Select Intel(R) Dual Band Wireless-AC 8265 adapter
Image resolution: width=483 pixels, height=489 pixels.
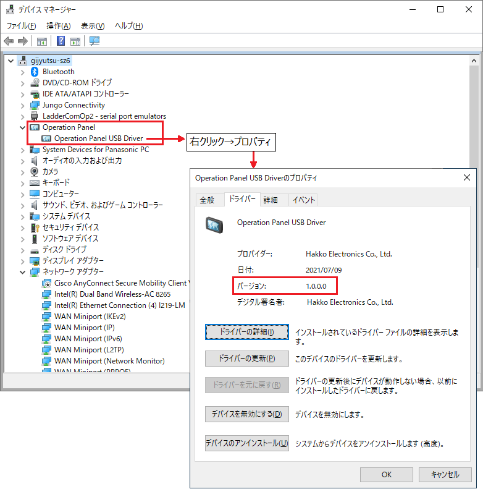[x=112, y=294]
